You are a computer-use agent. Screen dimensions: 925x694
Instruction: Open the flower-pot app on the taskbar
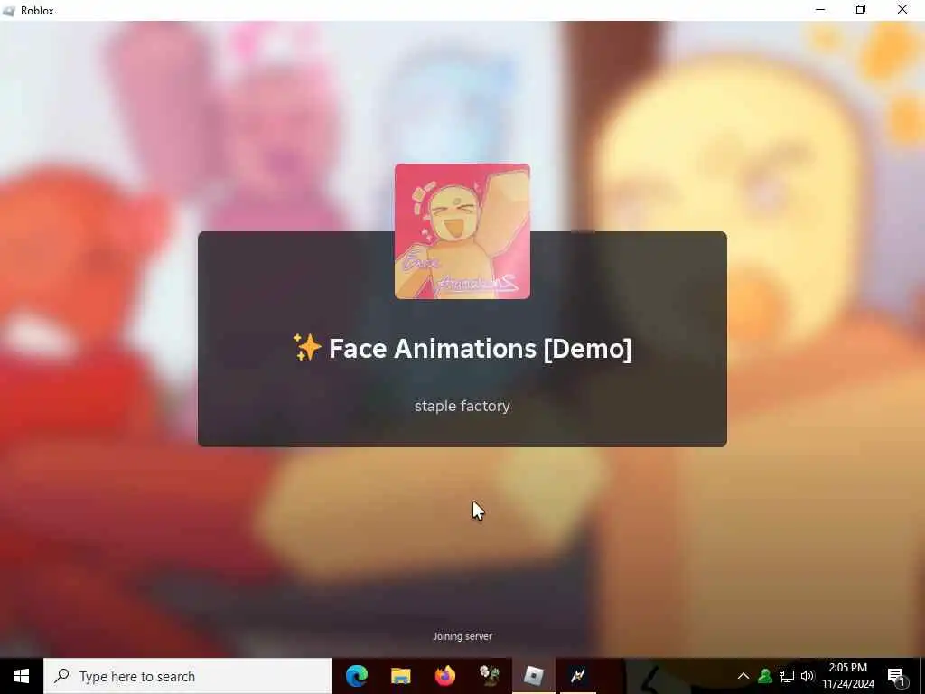click(x=489, y=676)
